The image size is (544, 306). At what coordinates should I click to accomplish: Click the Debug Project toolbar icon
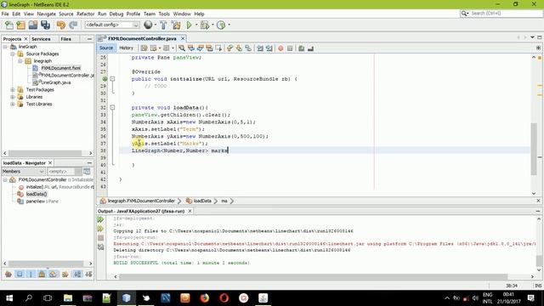[205, 25]
